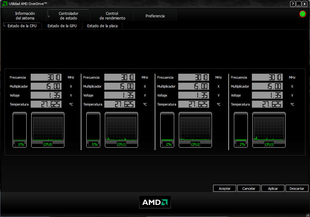Click the Aplicar button

[x=273, y=189]
